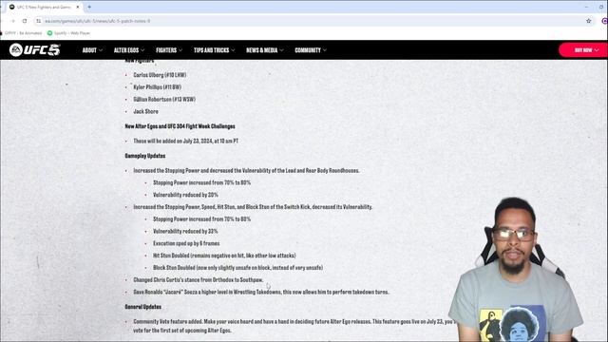
Task: Go forward with the browser arrow
Action: (x=12, y=21)
